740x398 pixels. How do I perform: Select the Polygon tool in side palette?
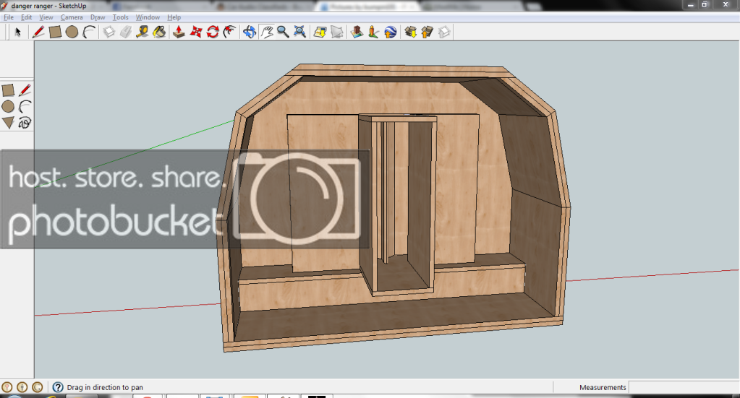(8, 123)
